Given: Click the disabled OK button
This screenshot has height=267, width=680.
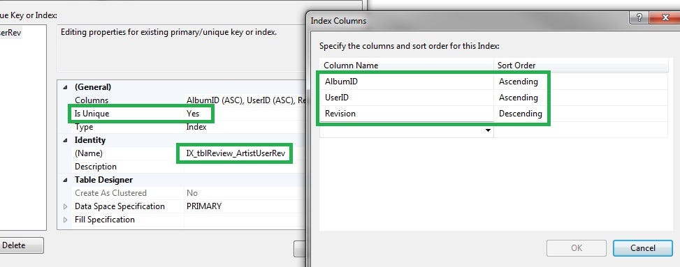Looking at the screenshot, I should pos(577,248).
